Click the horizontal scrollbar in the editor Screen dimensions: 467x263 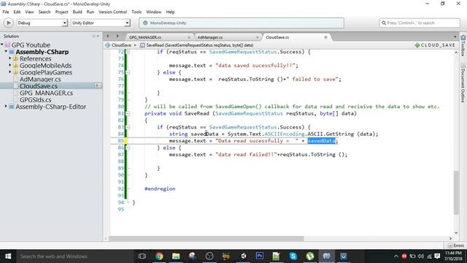(x=207, y=239)
